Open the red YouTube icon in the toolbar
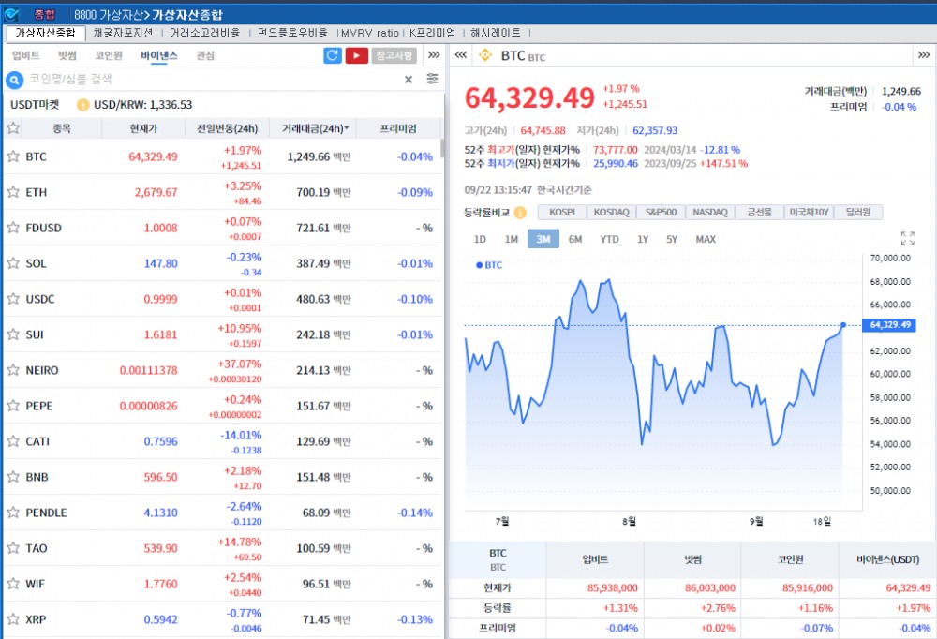 [358, 55]
